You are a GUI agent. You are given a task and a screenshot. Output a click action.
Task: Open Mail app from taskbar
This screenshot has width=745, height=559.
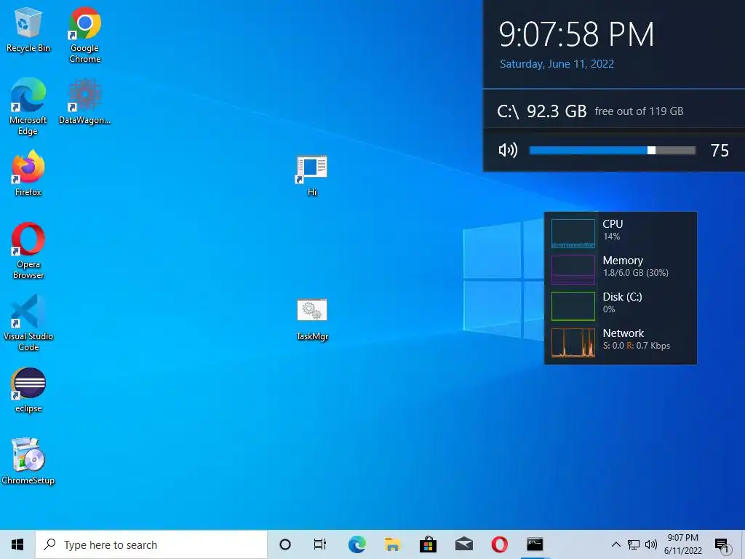[x=463, y=544]
